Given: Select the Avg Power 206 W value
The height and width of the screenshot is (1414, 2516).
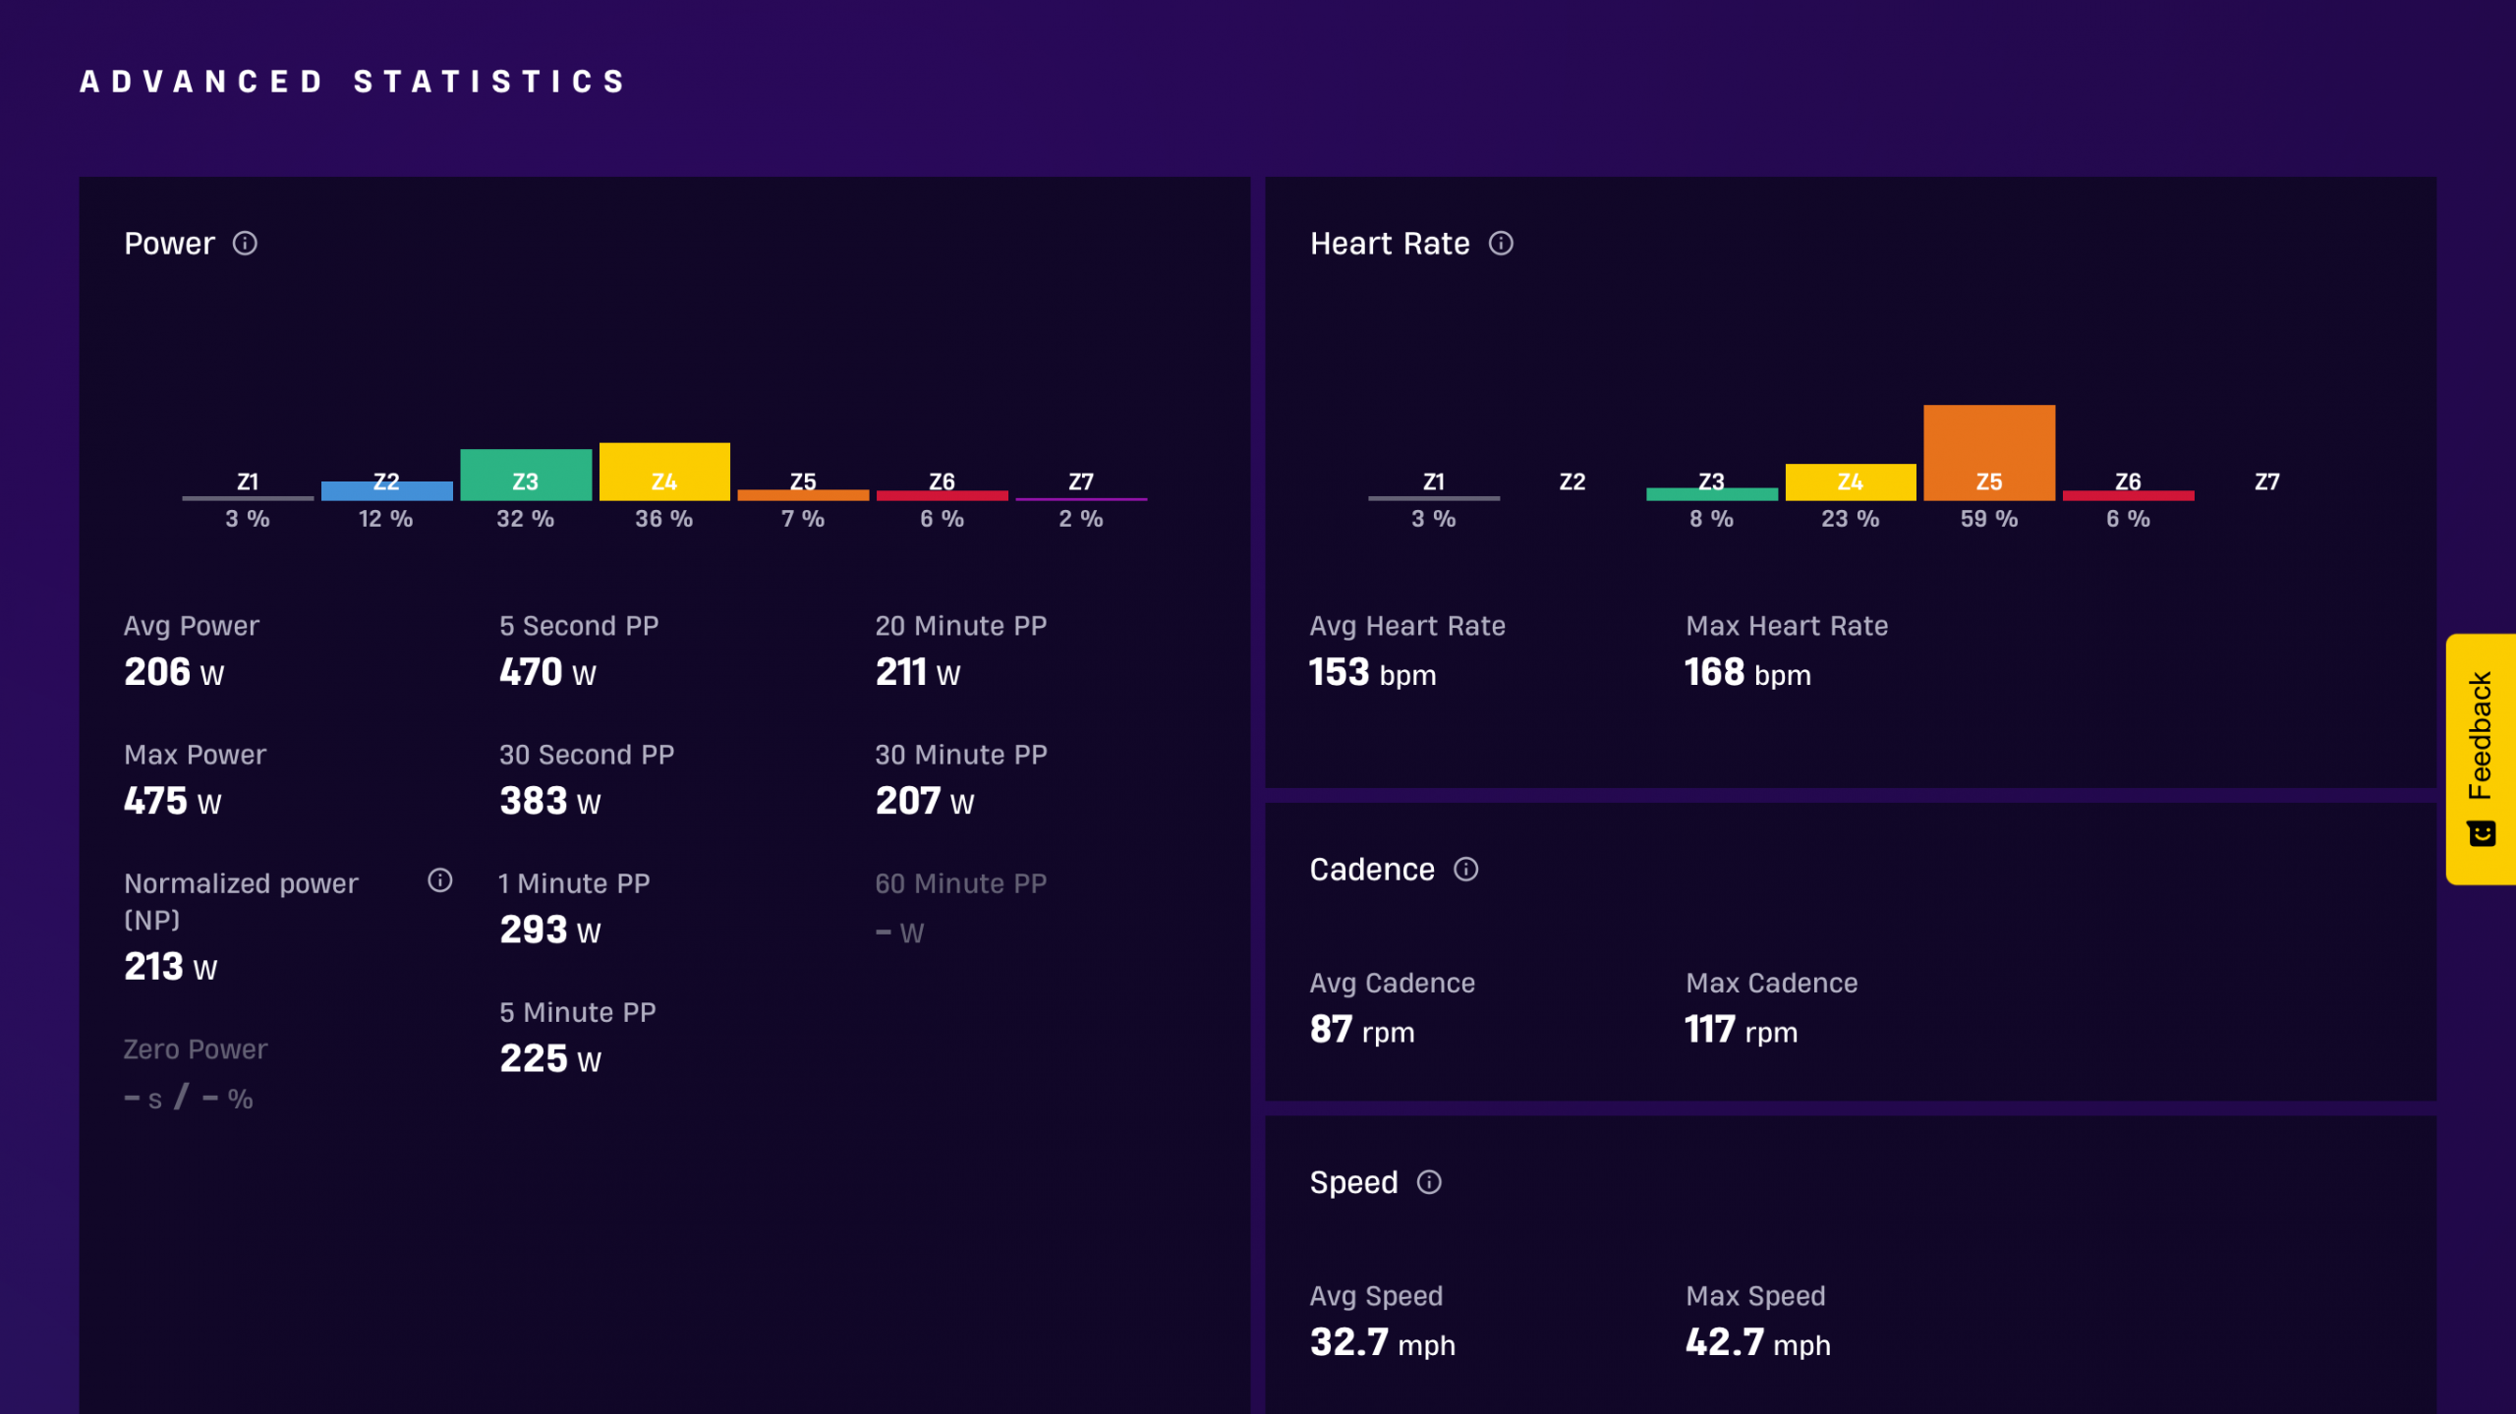Looking at the screenshot, I should 174,672.
